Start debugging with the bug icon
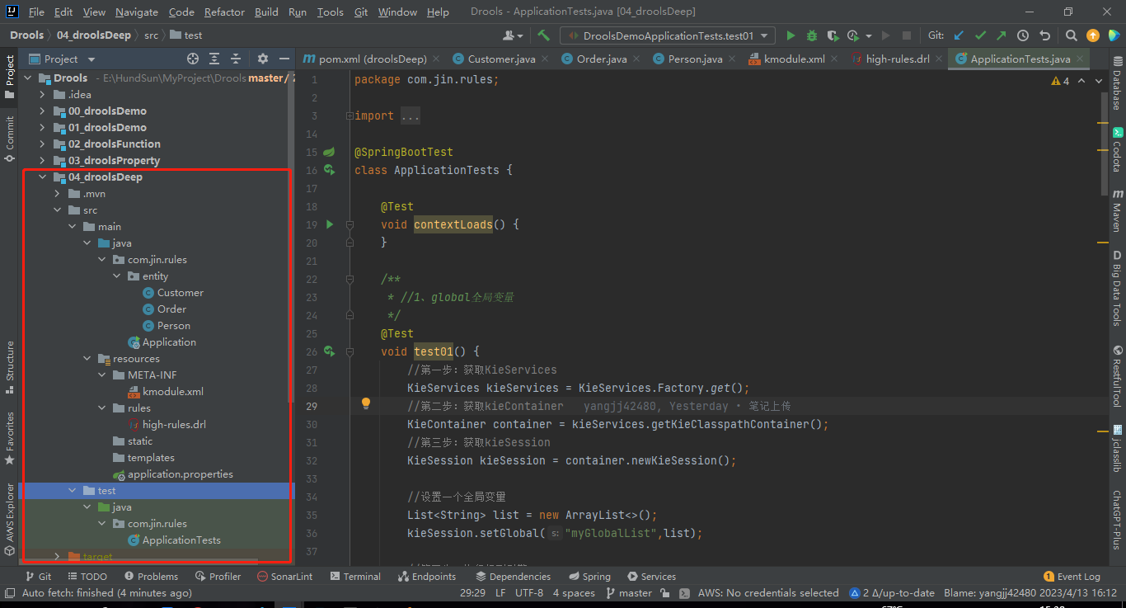This screenshot has height=608, width=1126. [x=812, y=35]
